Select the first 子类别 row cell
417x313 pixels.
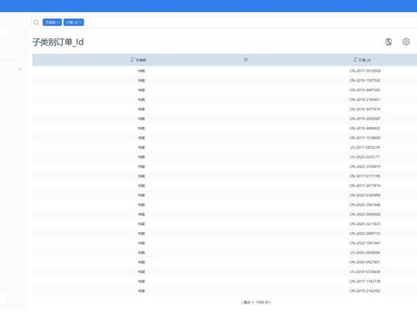(141, 70)
